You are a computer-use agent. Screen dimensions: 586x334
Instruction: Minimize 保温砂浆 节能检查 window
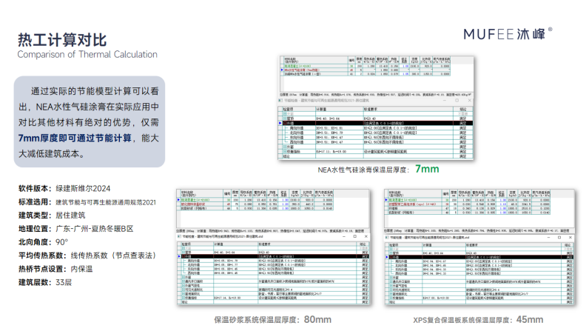tap(344, 236)
